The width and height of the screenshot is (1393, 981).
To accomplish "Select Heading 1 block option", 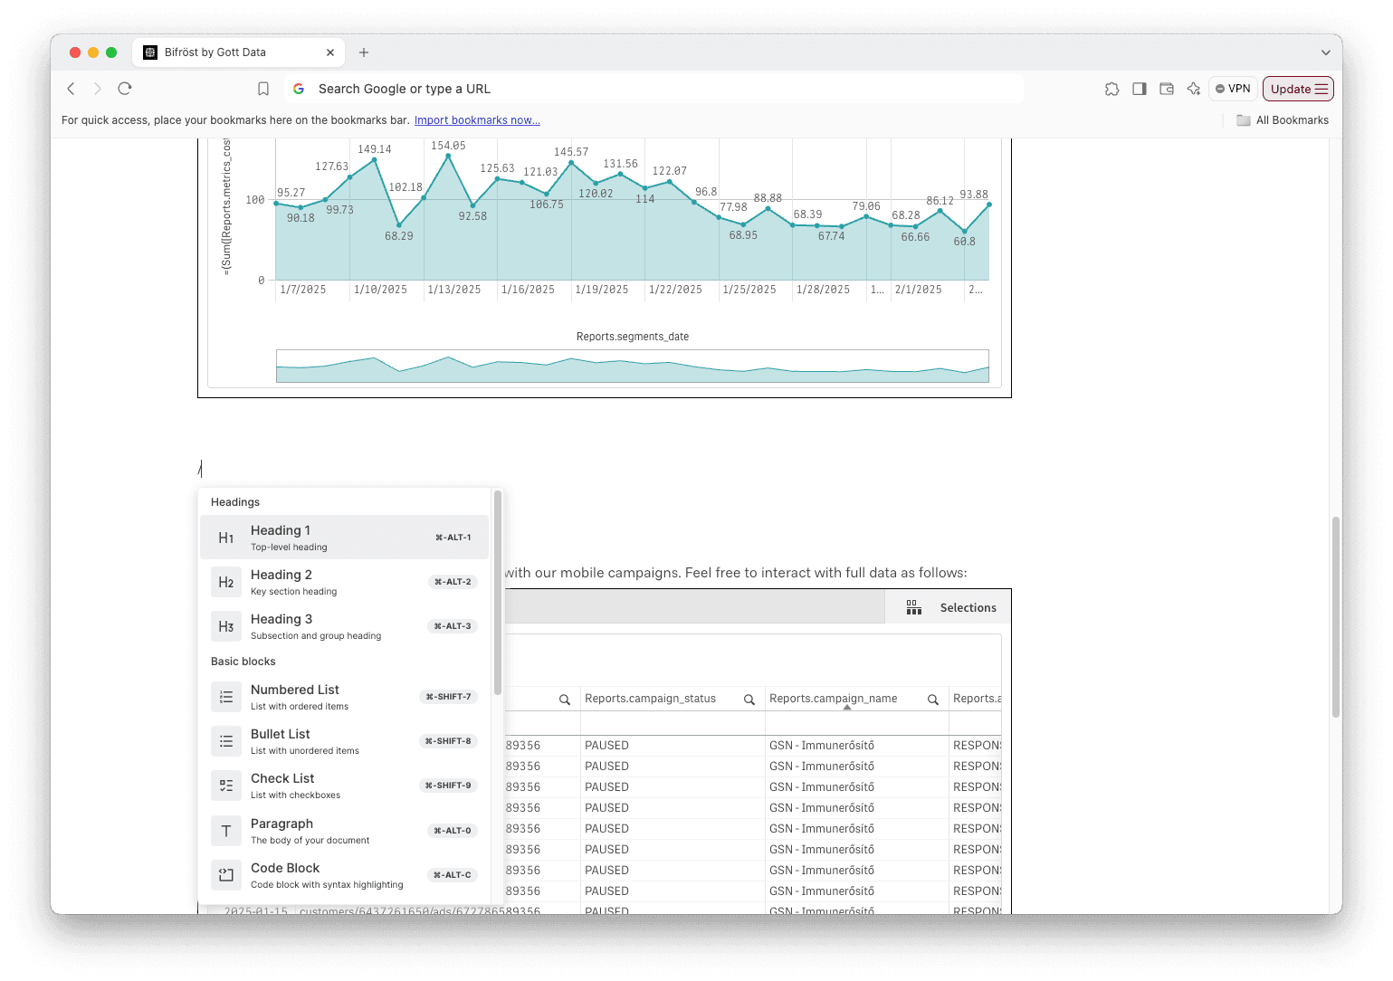I will click(x=344, y=538).
